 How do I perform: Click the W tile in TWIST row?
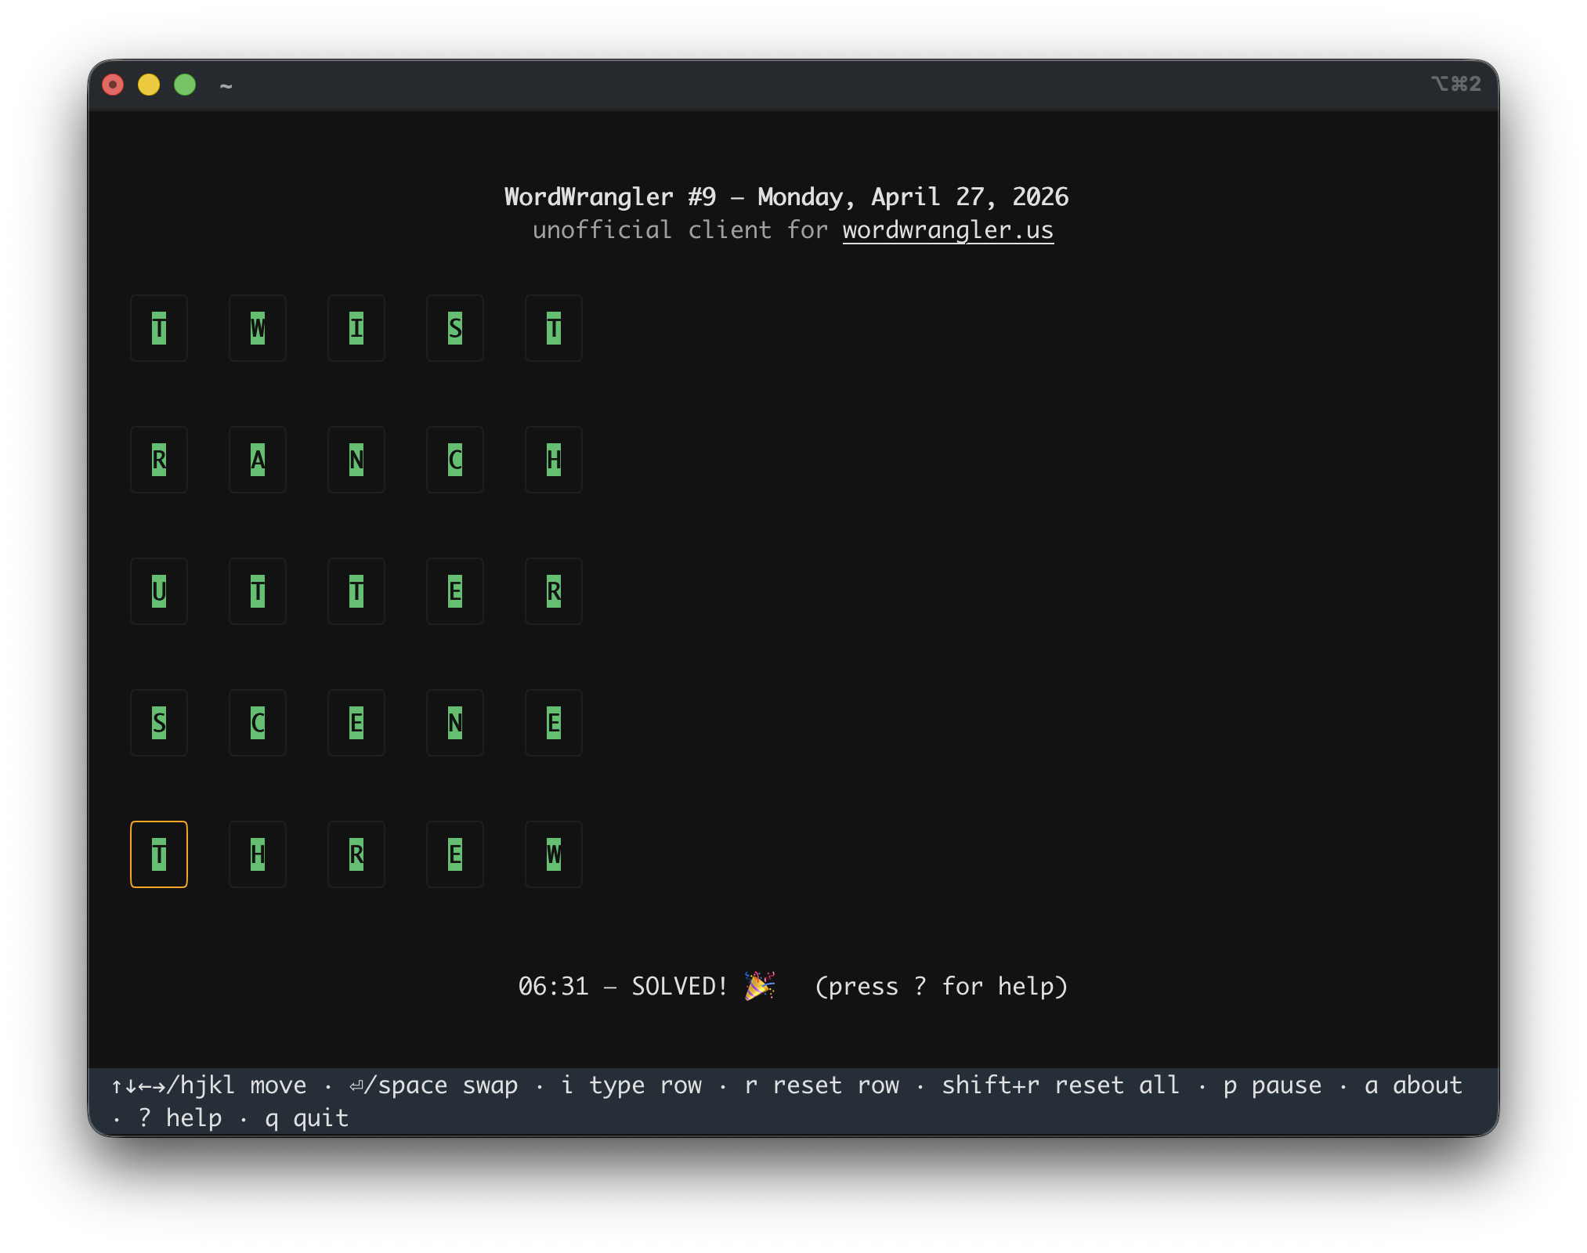(258, 328)
